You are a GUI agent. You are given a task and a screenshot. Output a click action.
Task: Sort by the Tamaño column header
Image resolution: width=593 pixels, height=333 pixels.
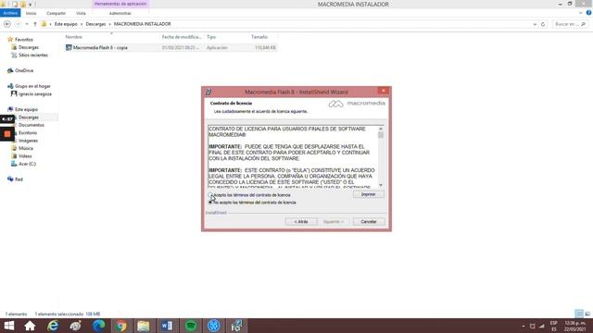coord(259,37)
